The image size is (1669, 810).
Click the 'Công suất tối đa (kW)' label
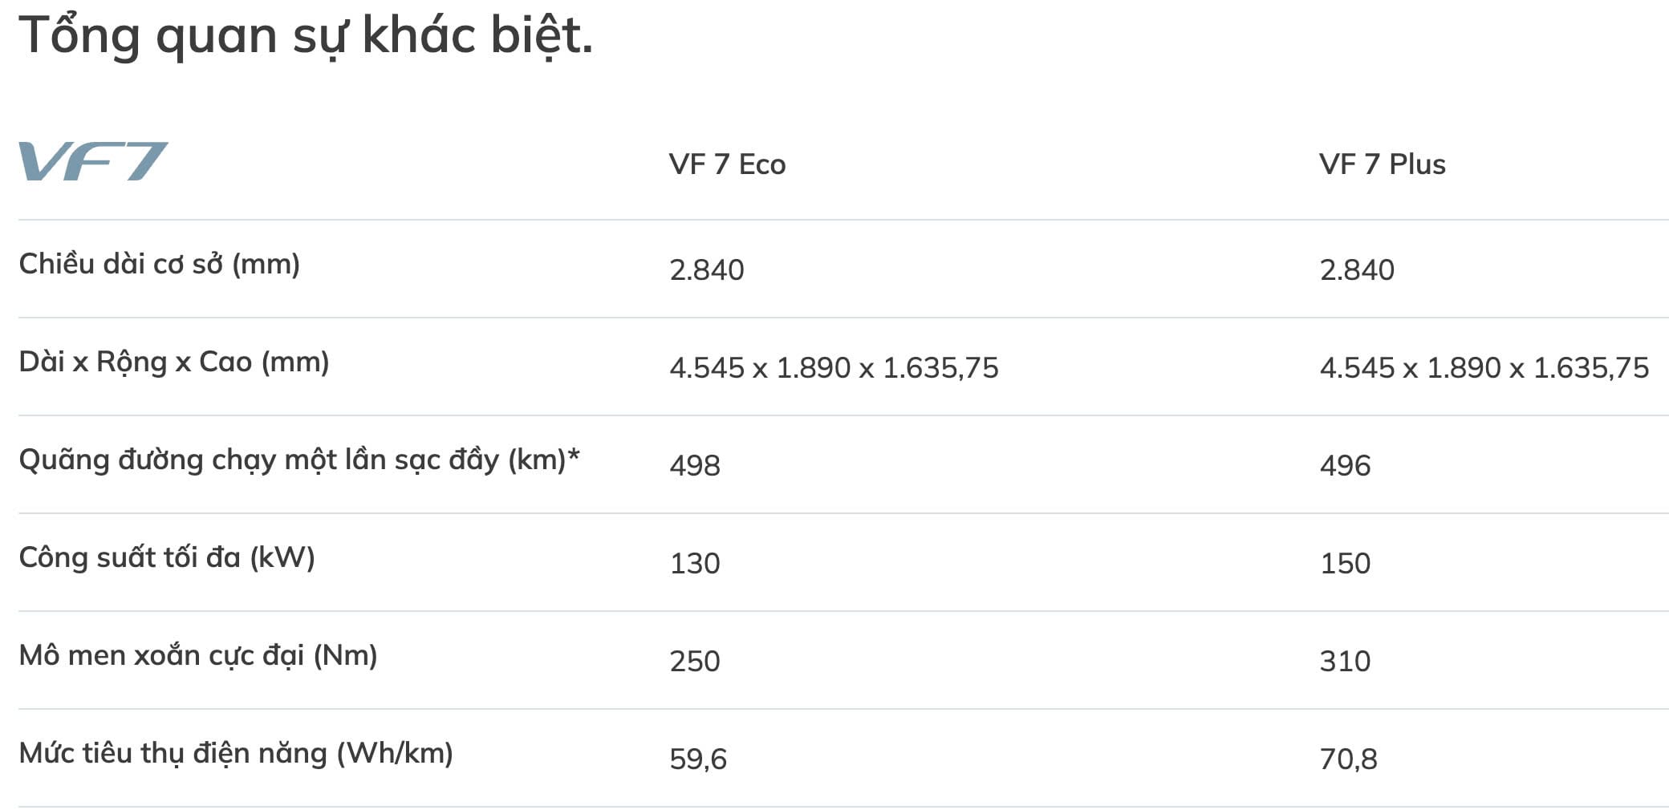click(x=166, y=557)
